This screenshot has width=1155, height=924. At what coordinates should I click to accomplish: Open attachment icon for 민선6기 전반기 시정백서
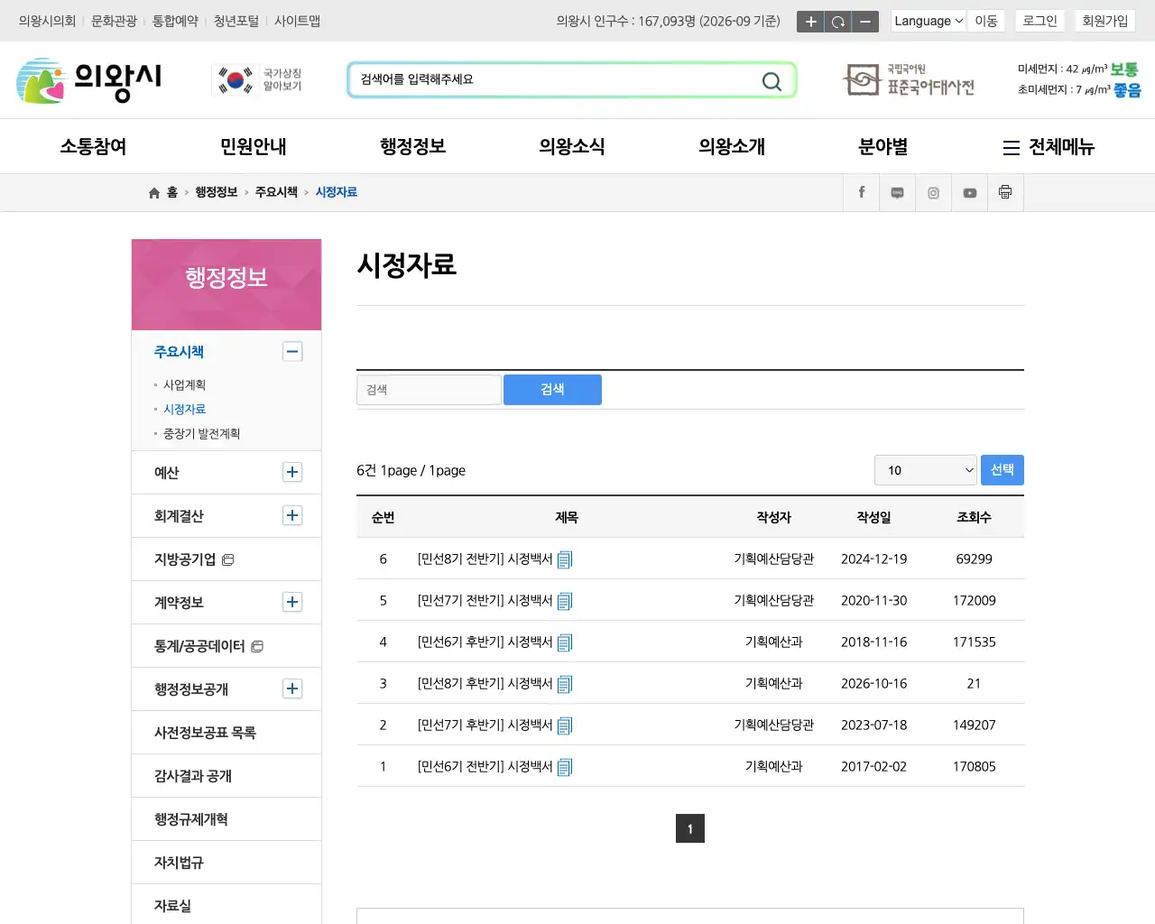pyautogui.click(x=565, y=767)
